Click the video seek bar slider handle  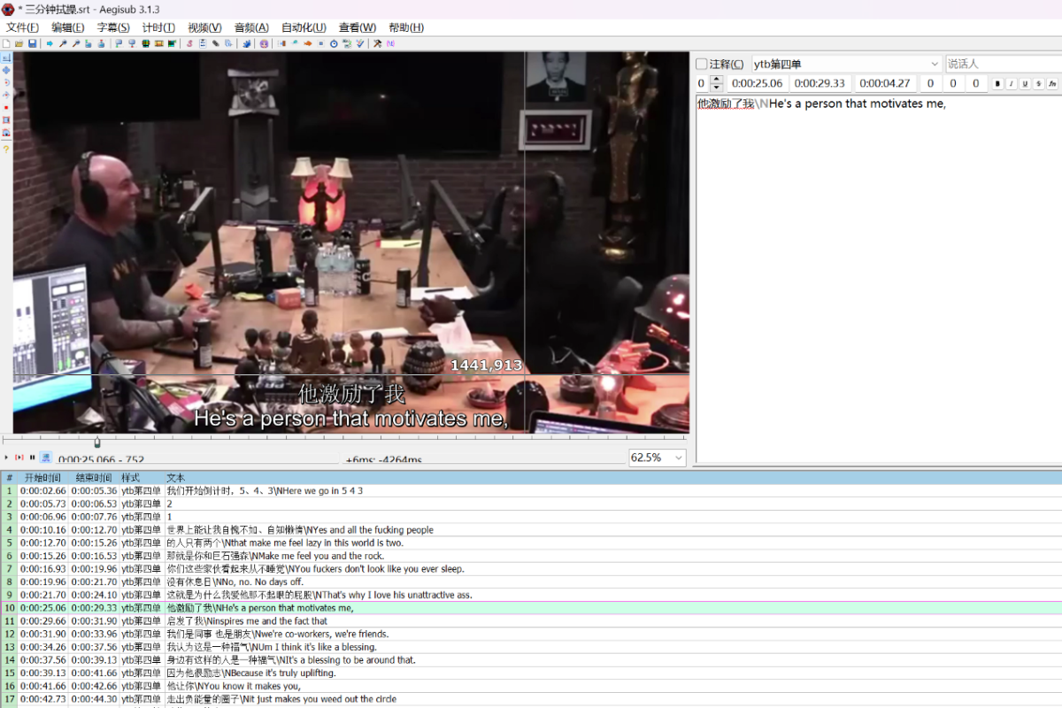tap(97, 442)
